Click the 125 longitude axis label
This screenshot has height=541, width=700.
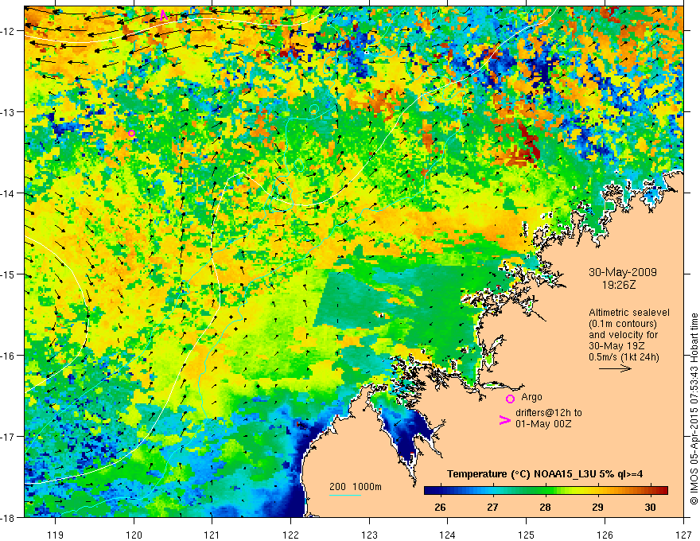coord(527,535)
